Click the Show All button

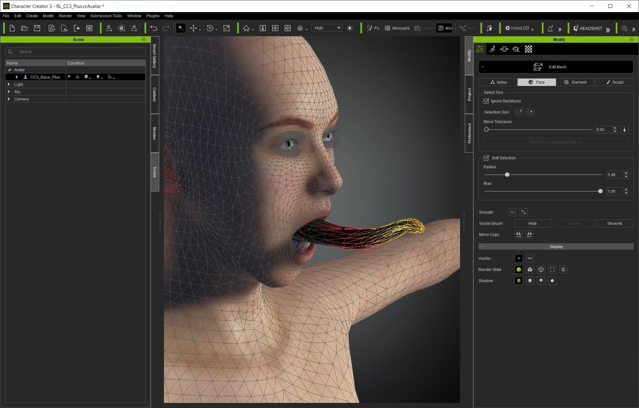pos(614,224)
